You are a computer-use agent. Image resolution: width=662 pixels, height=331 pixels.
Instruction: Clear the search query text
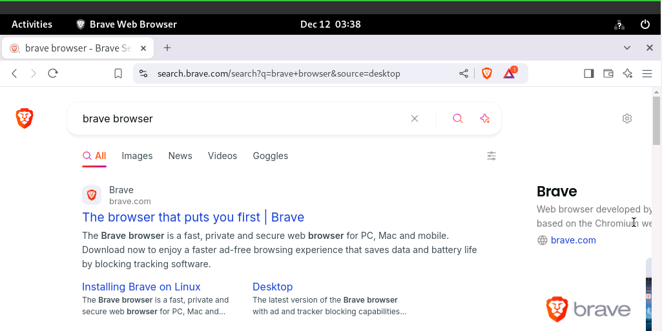(x=415, y=118)
